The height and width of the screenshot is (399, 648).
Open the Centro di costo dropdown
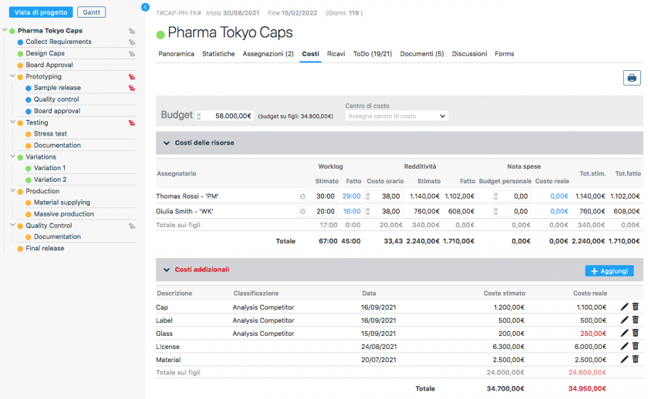tap(396, 116)
